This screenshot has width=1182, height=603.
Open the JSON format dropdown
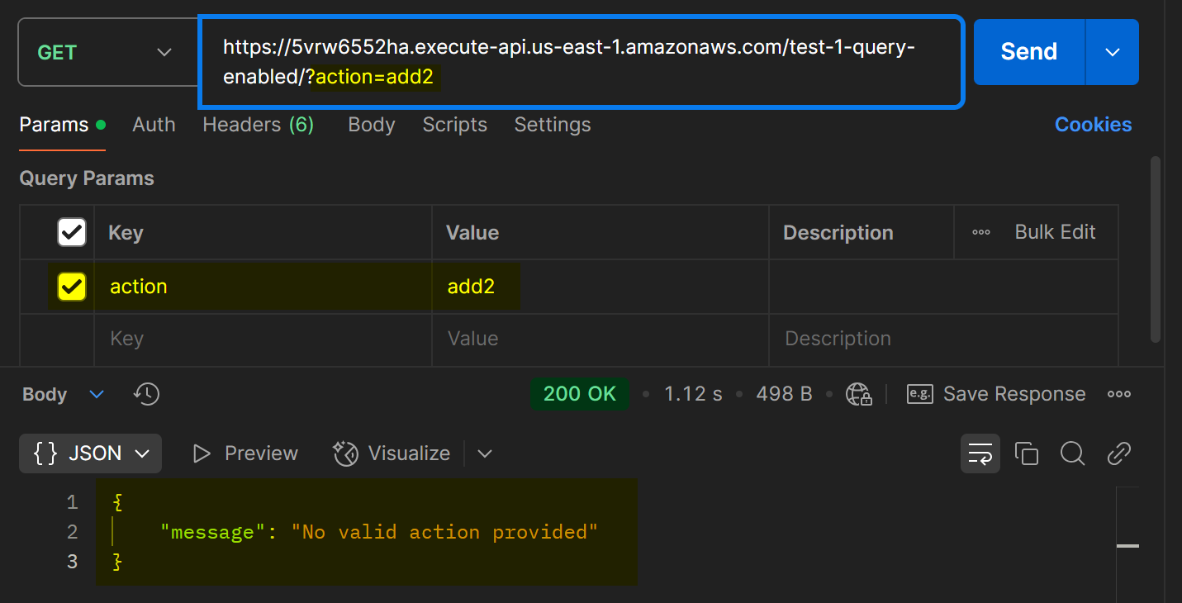pos(90,453)
